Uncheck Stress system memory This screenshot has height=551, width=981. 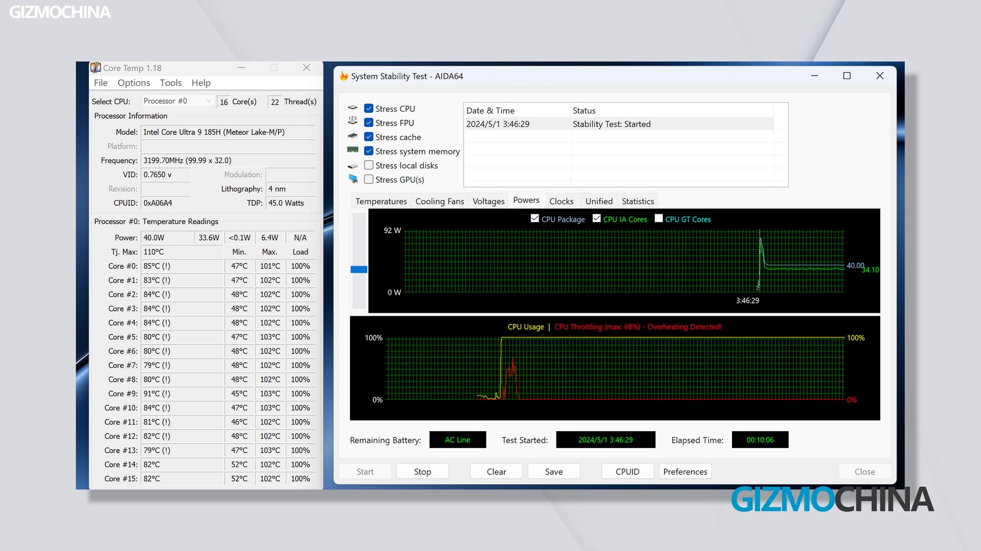(368, 151)
